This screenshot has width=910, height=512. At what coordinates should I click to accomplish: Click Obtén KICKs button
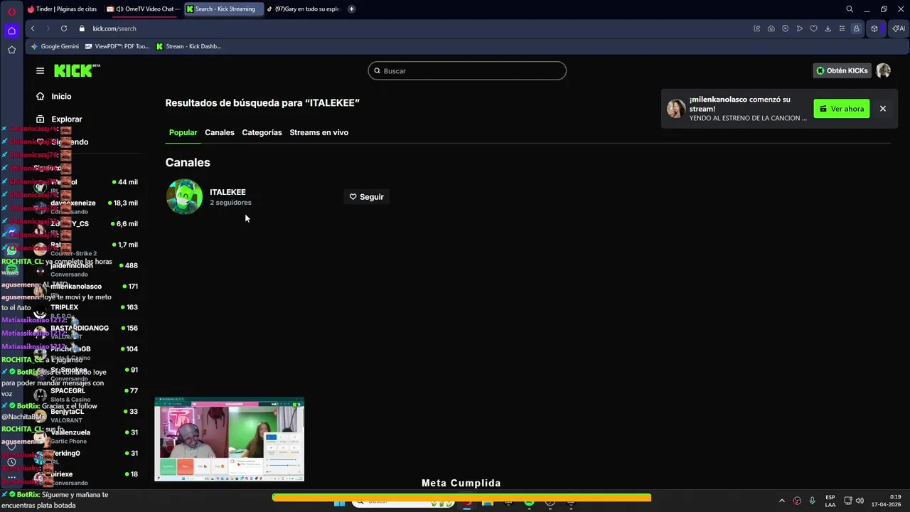pos(842,70)
